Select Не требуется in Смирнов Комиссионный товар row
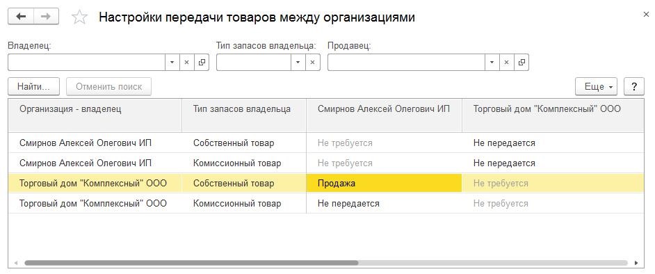The width and height of the screenshot is (655, 274). pos(384,163)
